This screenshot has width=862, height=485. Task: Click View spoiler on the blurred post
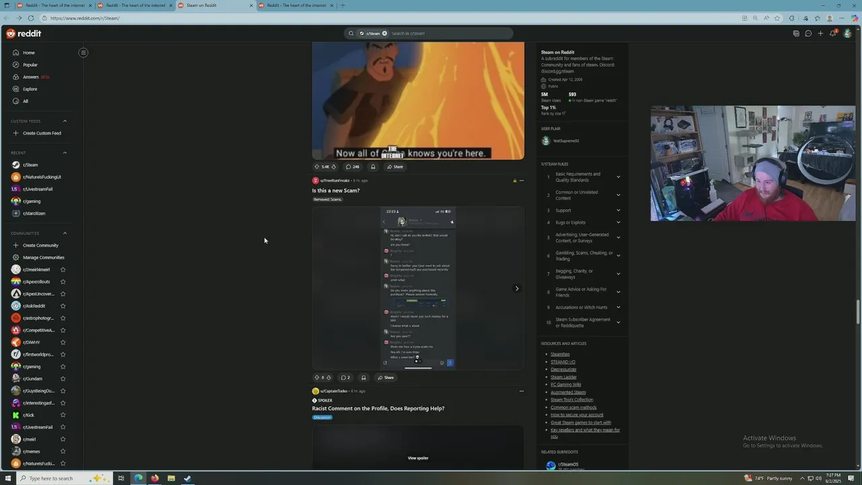pos(418,458)
